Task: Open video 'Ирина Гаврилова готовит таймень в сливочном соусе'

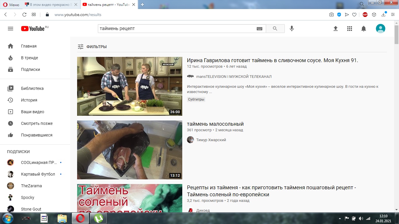Action: 273,60
